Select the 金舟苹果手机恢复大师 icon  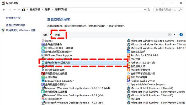pyautogui.click(x=129, y=73)
